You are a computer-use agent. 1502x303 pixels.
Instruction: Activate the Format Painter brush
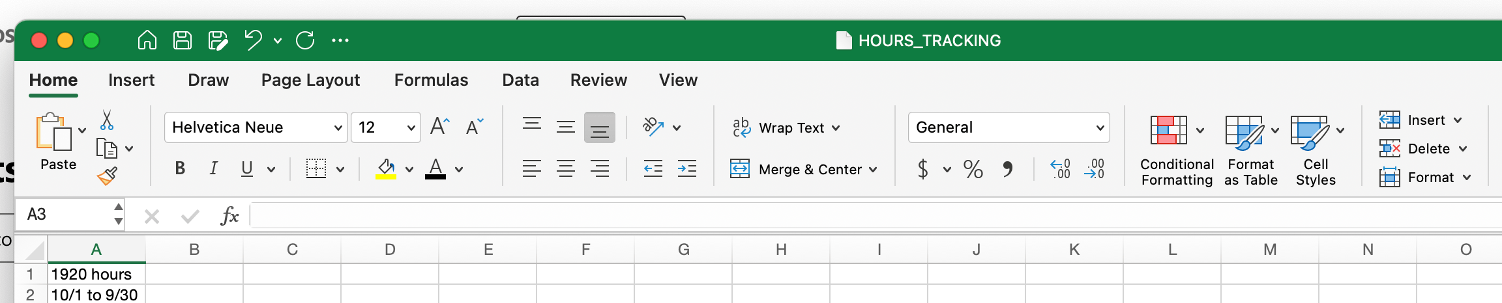(107, 176)
